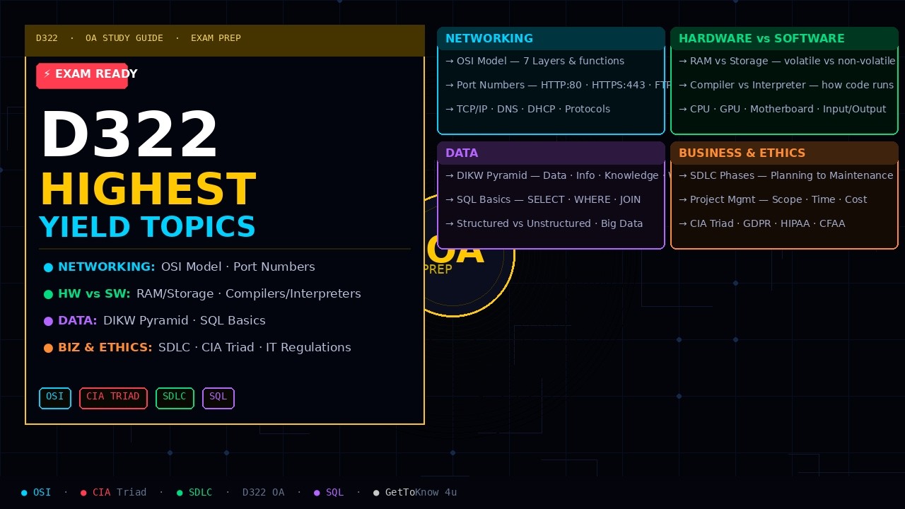Click 'D322 OA' in the bottom ticker

(263, 492)
